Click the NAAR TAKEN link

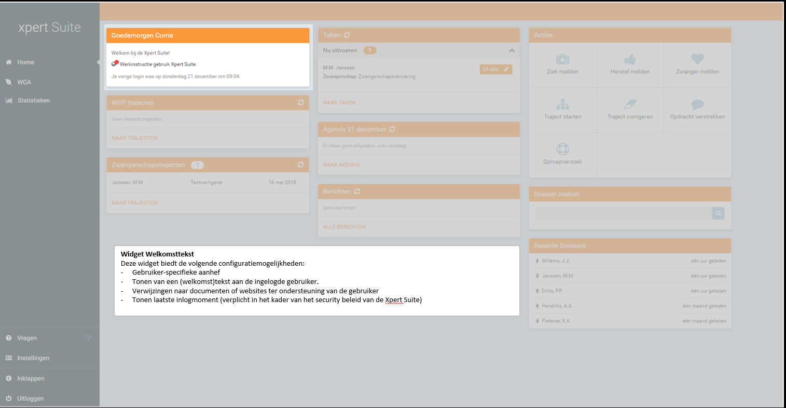(x=339, y=103)
